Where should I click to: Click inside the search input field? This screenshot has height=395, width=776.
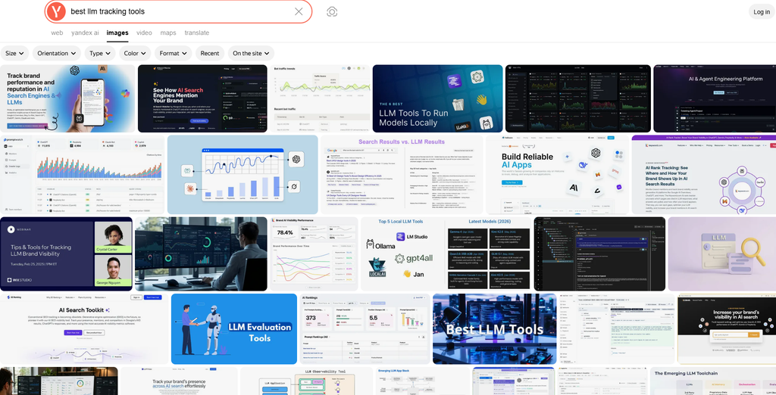pos(178,11)
